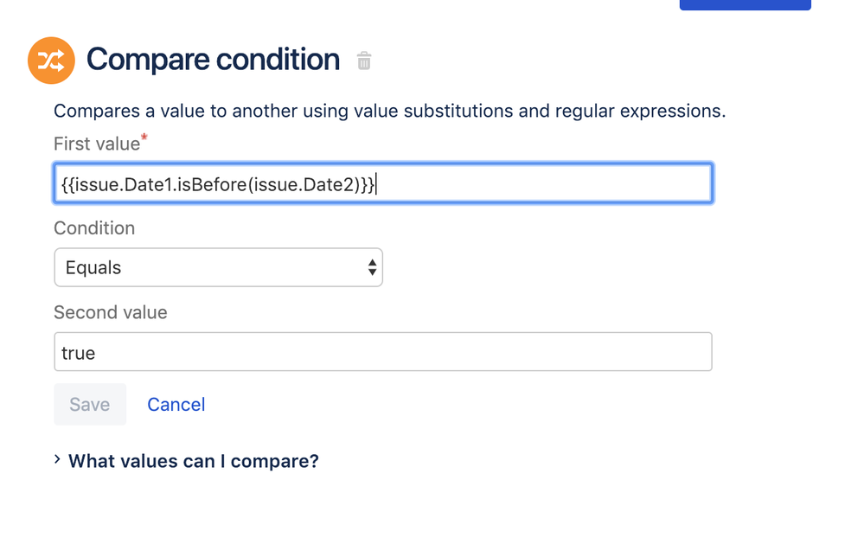Cancel editing the compare condition
Image resolution: width=864 pixels, height=557 pixels.
click(176, 405)
